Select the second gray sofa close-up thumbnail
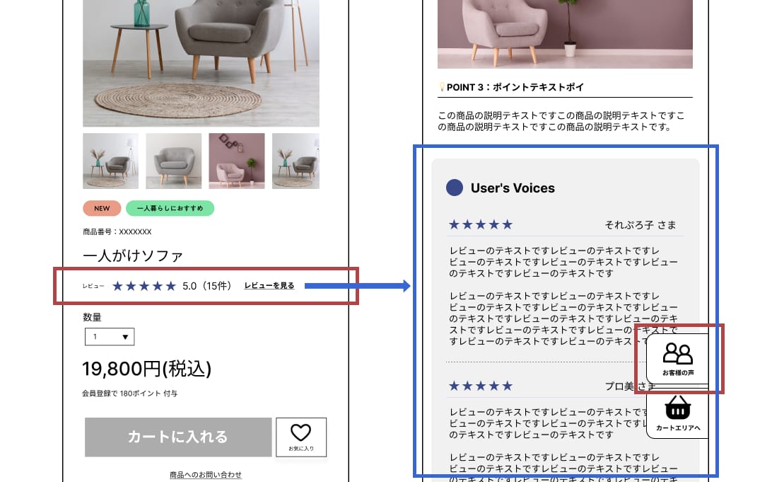 pos(173,161)
